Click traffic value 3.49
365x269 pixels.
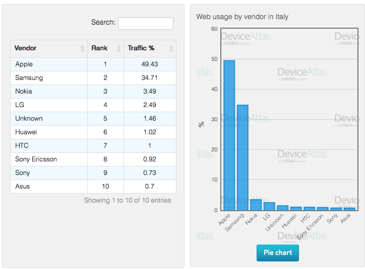[x=150, y=91]
